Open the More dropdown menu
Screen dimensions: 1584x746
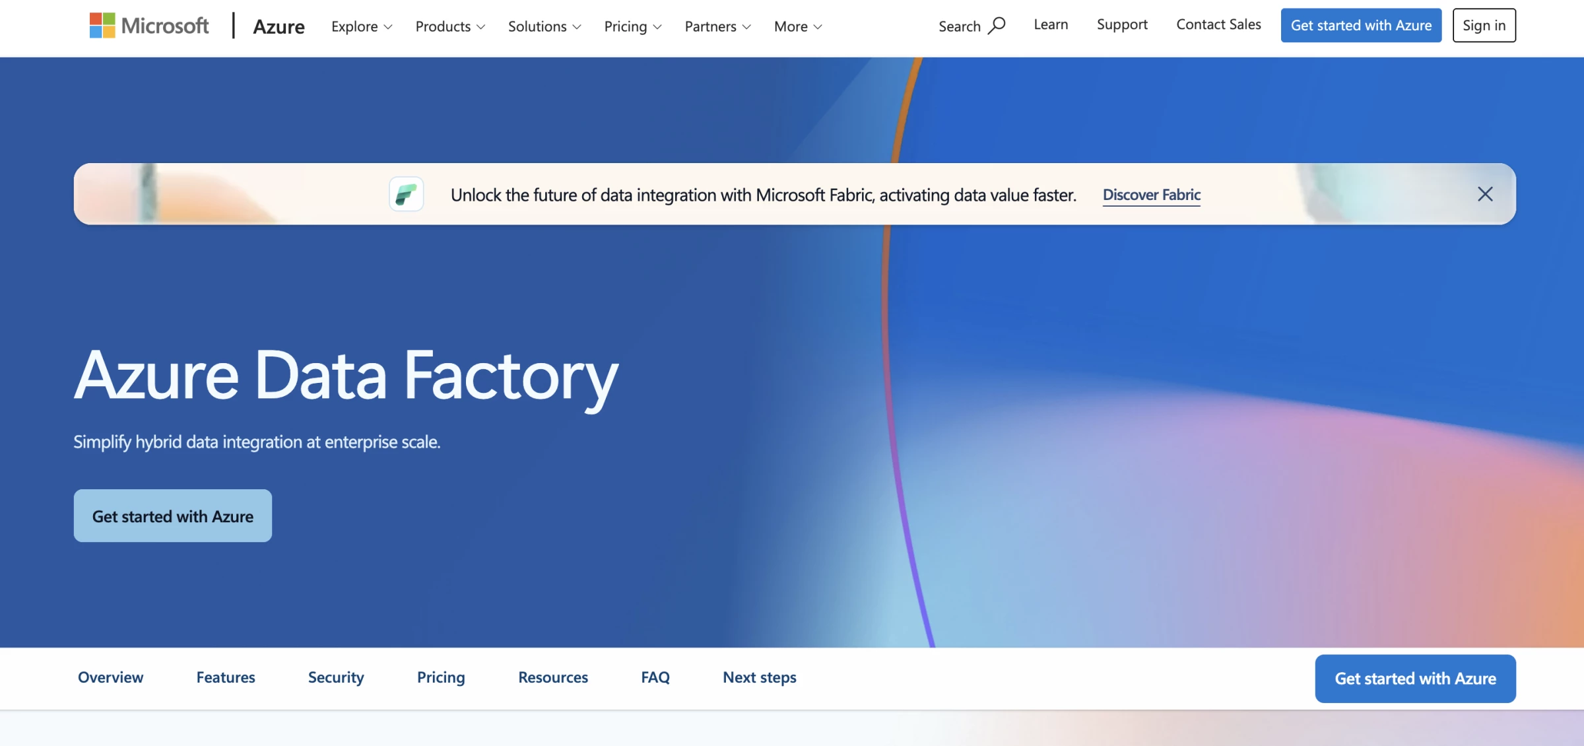[798, 26]
